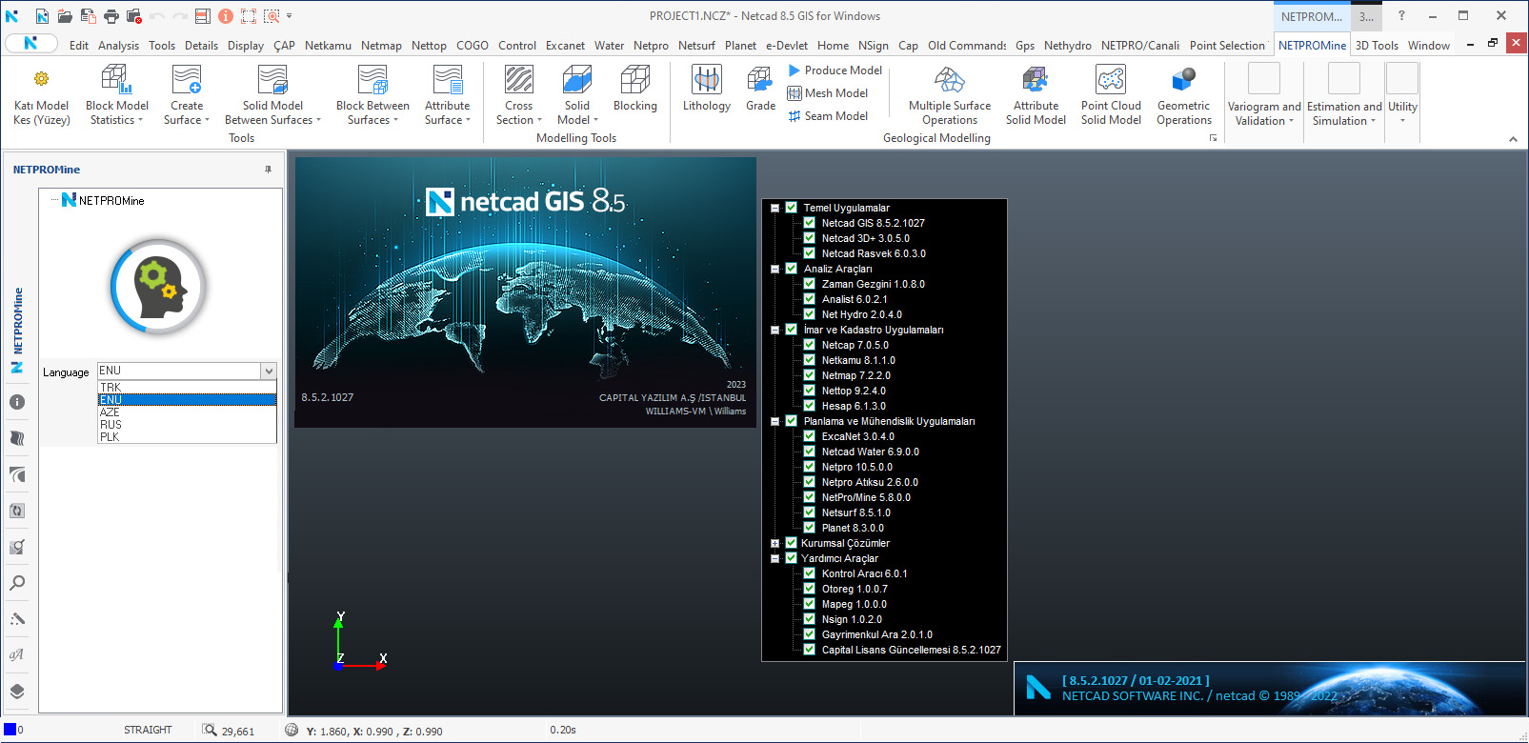Click the open project folder icon
1529x743 pixels.
(65, 16)
